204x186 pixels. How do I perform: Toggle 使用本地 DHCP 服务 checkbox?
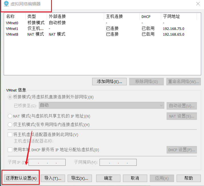point(10,150)
